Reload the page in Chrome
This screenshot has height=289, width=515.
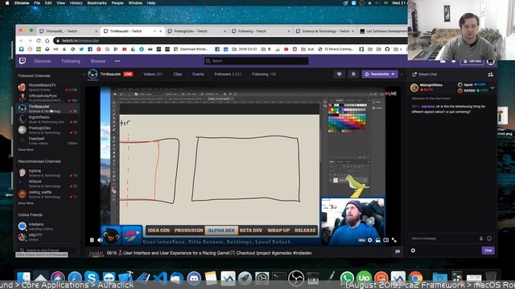pyautogui.click(x=39, y=41)
